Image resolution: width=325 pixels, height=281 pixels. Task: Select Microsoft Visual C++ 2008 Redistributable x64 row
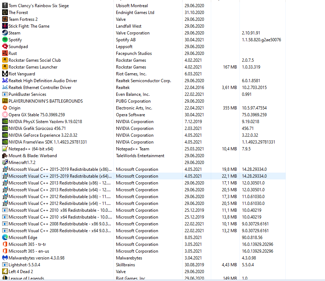click(x=144, y=231)
